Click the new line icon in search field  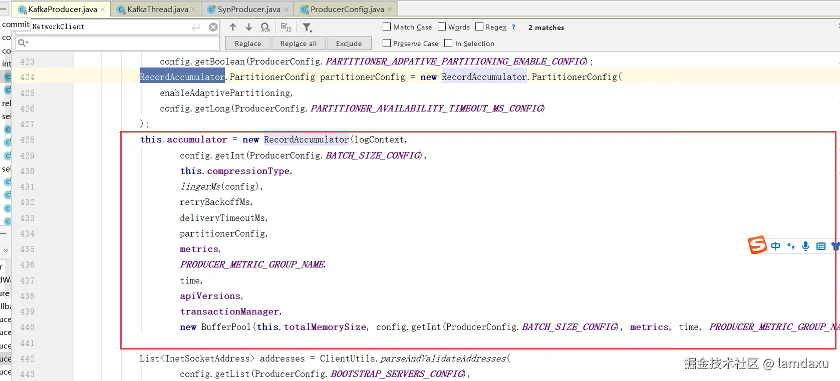point(196,27)
